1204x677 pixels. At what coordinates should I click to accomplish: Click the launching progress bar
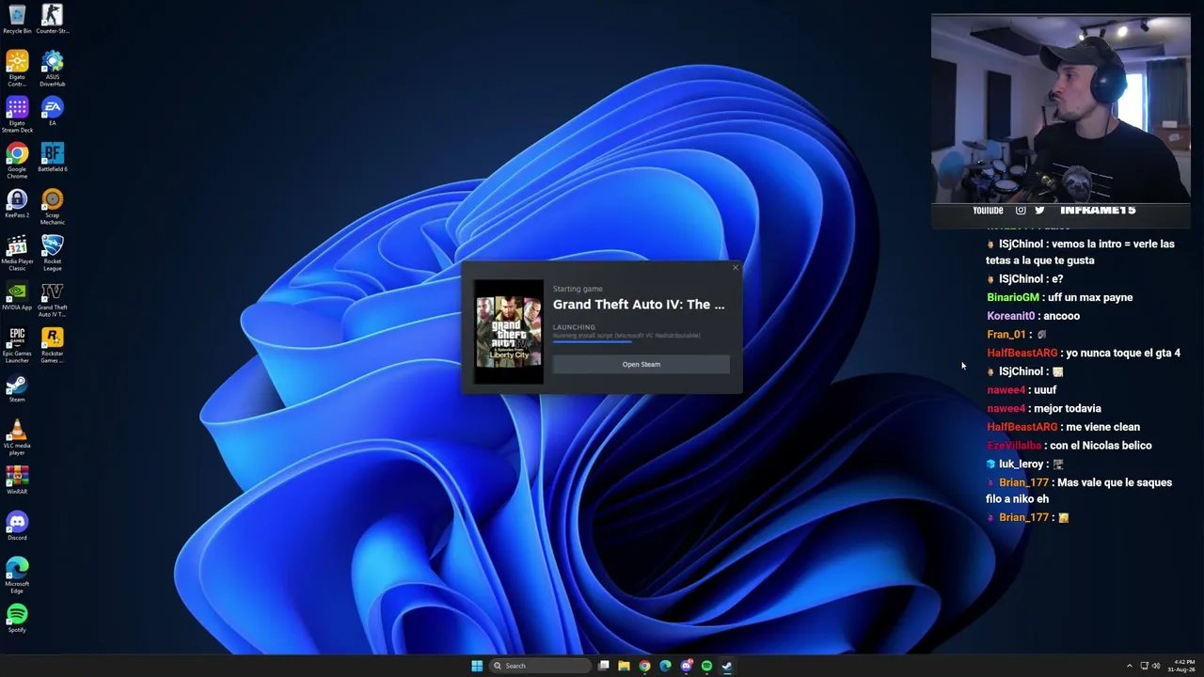click(x=642, y=342)
